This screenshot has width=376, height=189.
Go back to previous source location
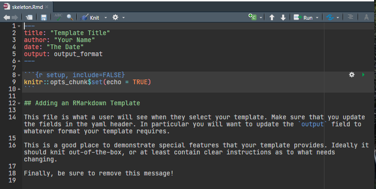pyautogui.click(x=7, y=17)
